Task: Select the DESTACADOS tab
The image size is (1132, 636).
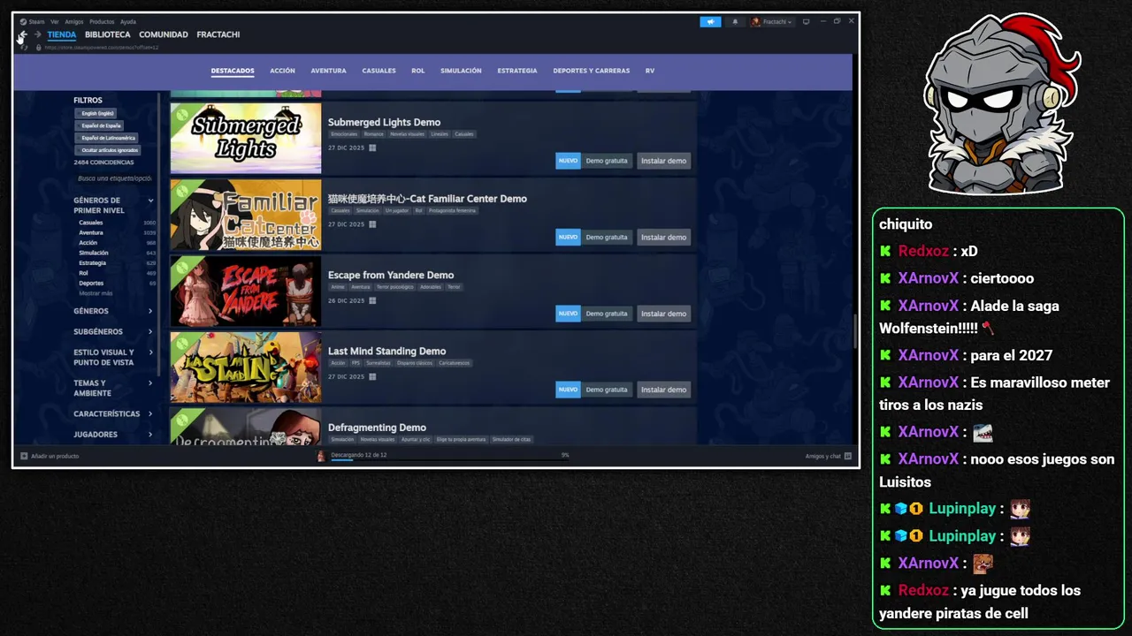Action: (233, 71)
